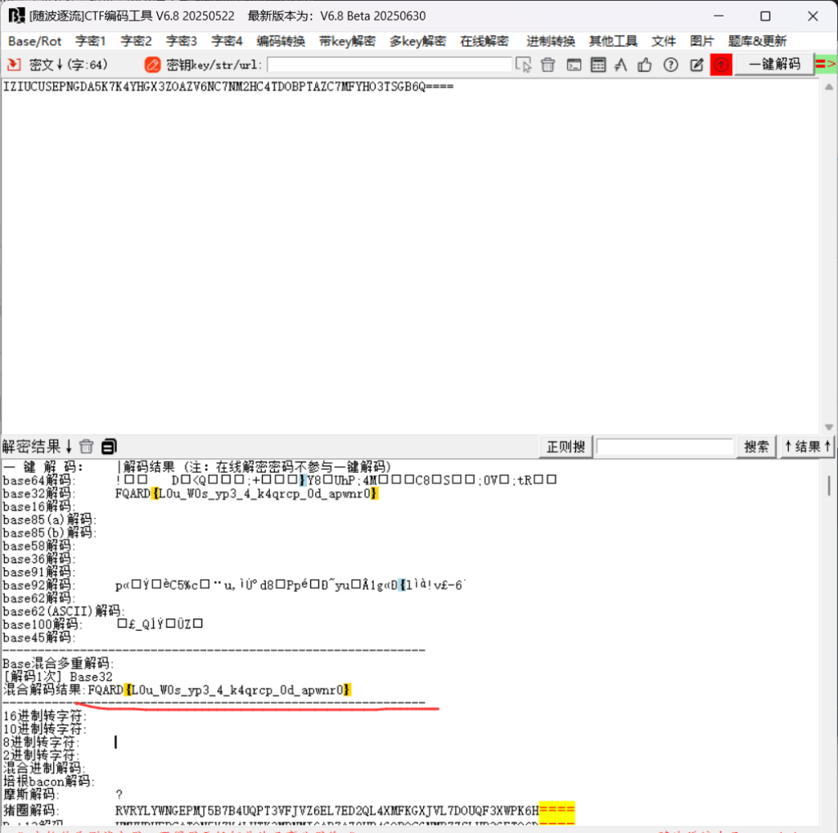
Task: Click the copy results icon
Action: 109,447
